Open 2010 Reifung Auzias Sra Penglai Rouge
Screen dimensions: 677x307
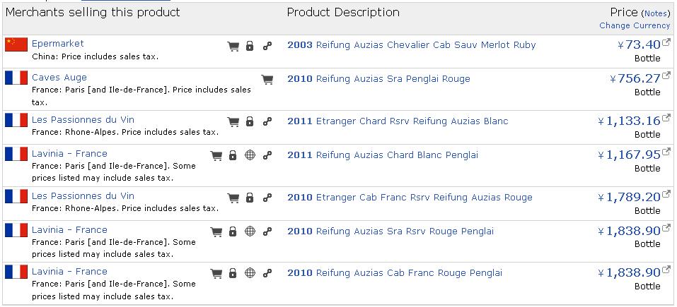378,79
